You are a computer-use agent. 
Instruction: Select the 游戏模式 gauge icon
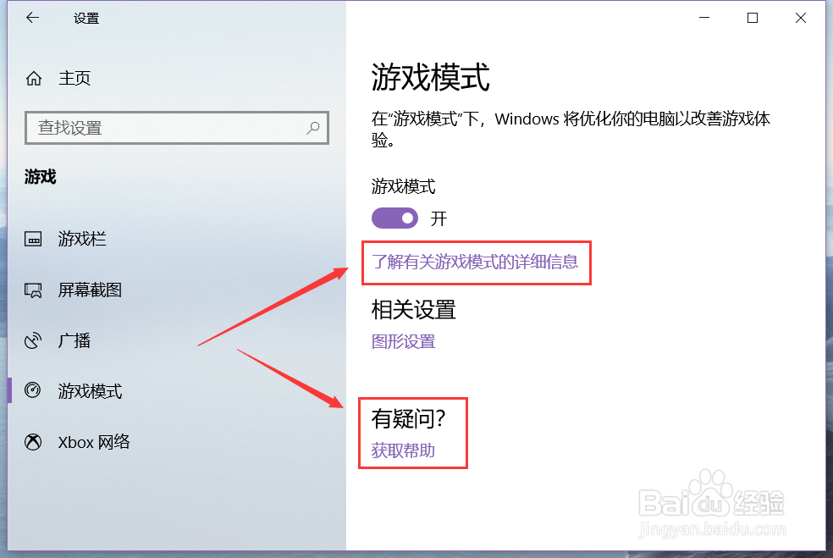(x=34, y=391)
